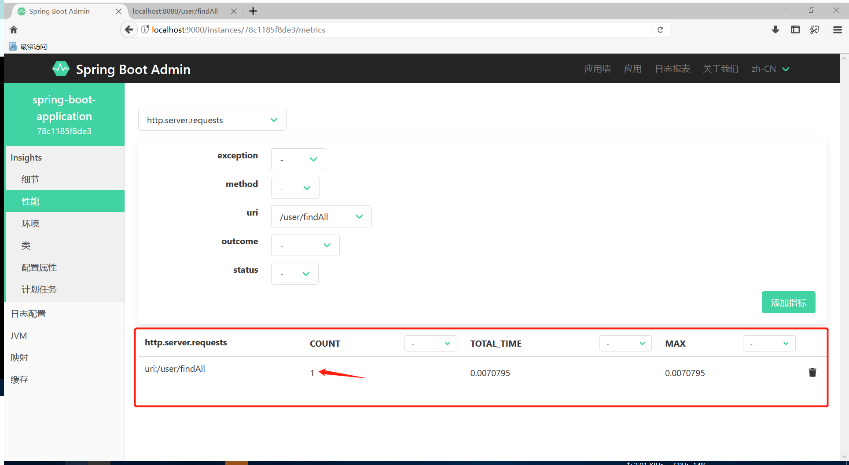Open 日志配置 in the sidebar

[x=65, y=313]
